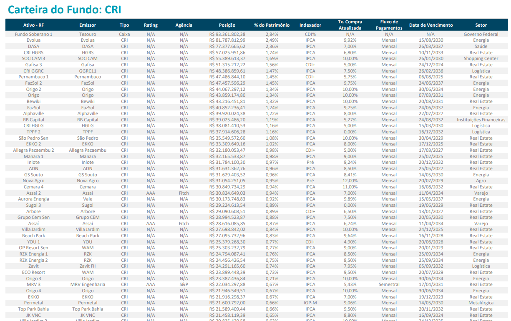This screenshot has height=321, width=511.
Task: Click the 'Data de Vencimento' column header
Action: pos(430,25)
